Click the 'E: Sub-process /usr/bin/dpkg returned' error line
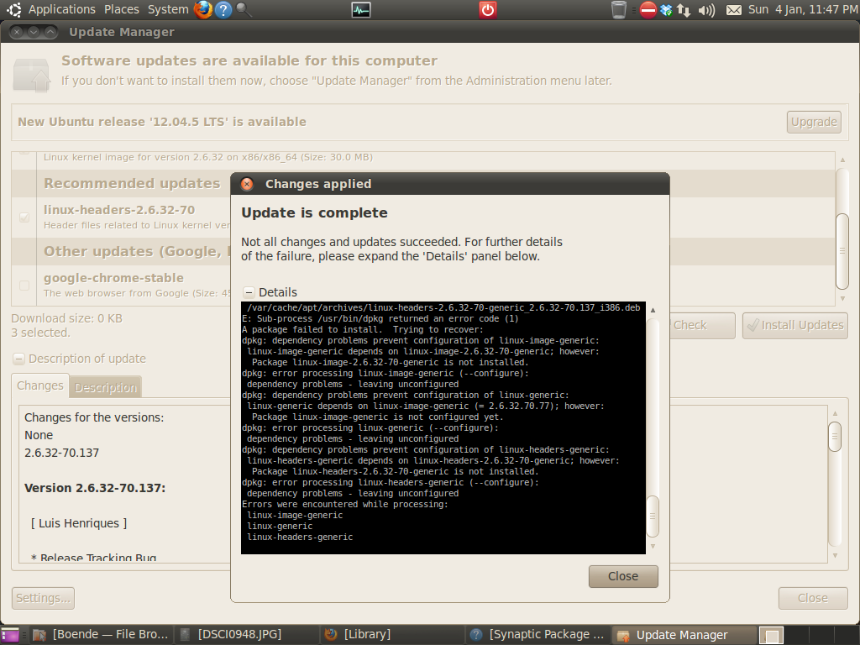Viewport: 860px width, 645px height. click(x=380, y=318)
